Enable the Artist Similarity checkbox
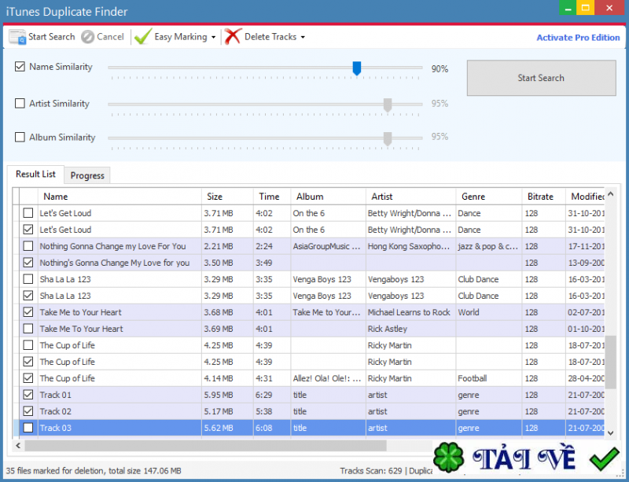 [x=20, y=103]
